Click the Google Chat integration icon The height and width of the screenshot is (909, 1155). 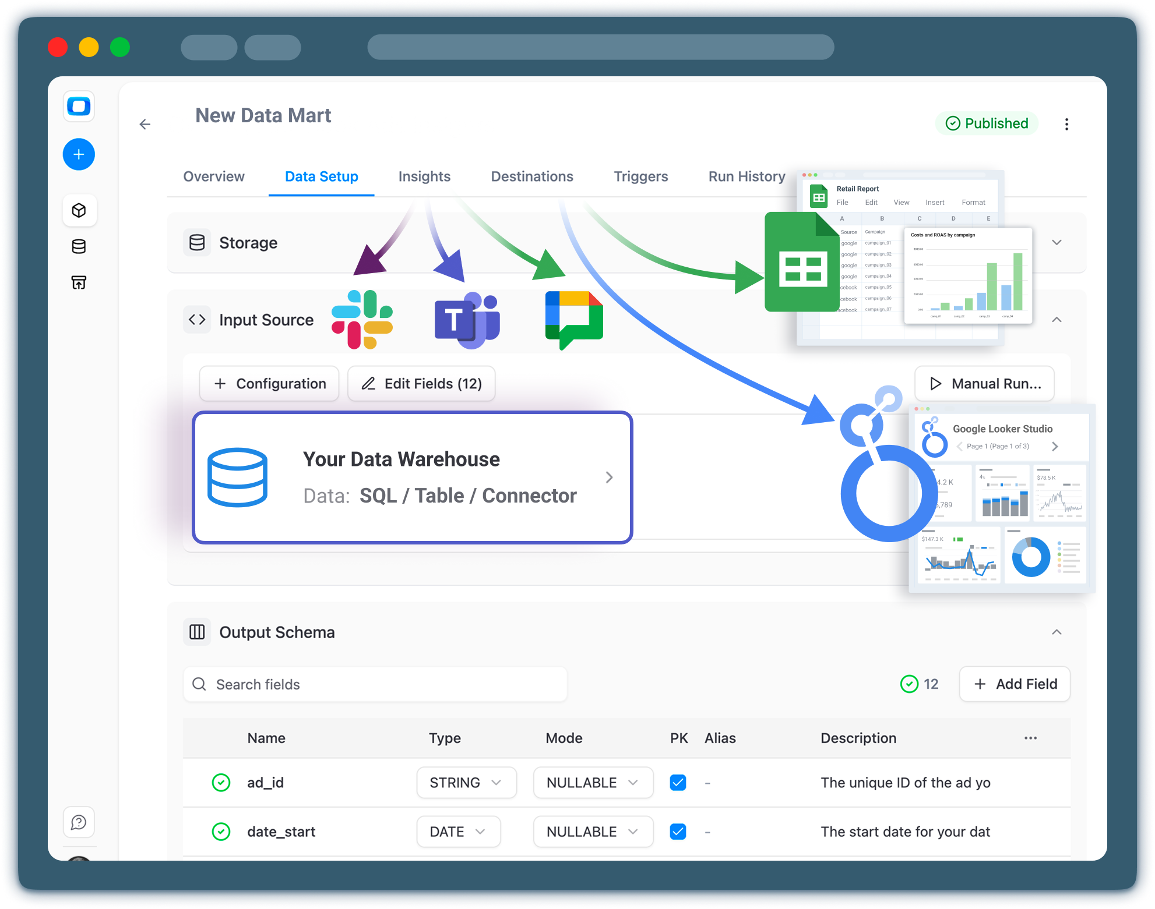(x=573, y=319)
